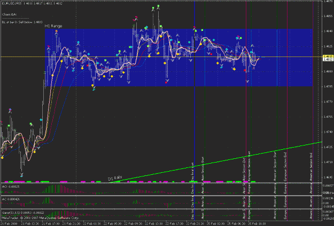Select time axis label '22 Feb 13:30'

coord(154,224)
